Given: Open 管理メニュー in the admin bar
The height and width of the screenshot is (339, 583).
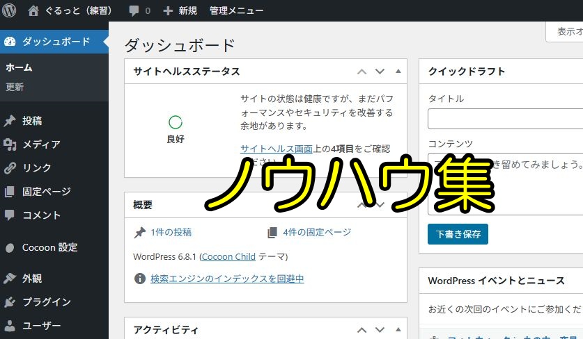Looking at the screenshot, I should pos(236,10).
